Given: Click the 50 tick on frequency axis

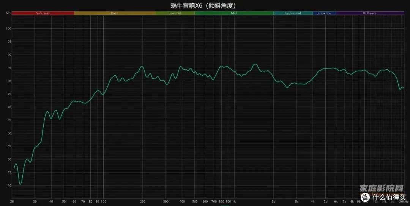Looking at the screenshot, I should [64, 201].
